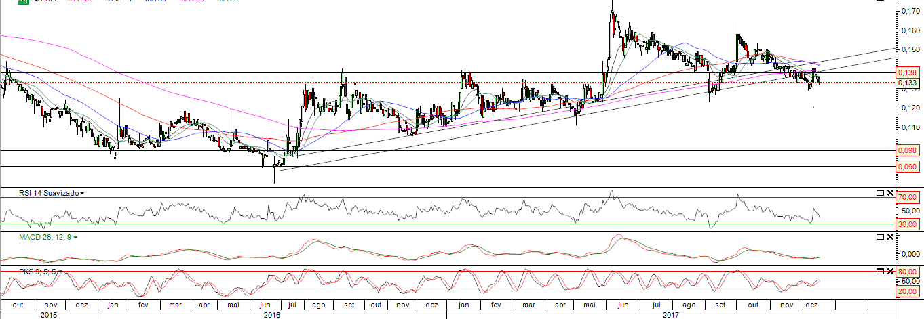Close the MACD indicator panel
The height and width of the screenshot is (319, 924).
pos(891,237)
